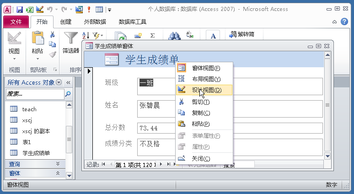Collapse the 窗体 Forms group
354x194 pixels.
[58, 173]
